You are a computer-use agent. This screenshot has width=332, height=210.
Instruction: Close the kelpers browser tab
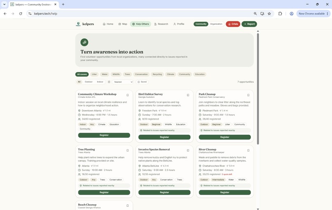click(56, 4)
